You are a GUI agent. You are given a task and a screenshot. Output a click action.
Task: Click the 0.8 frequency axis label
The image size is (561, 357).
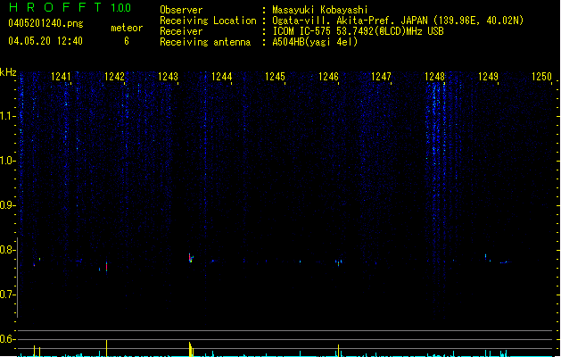pos(7,250)
